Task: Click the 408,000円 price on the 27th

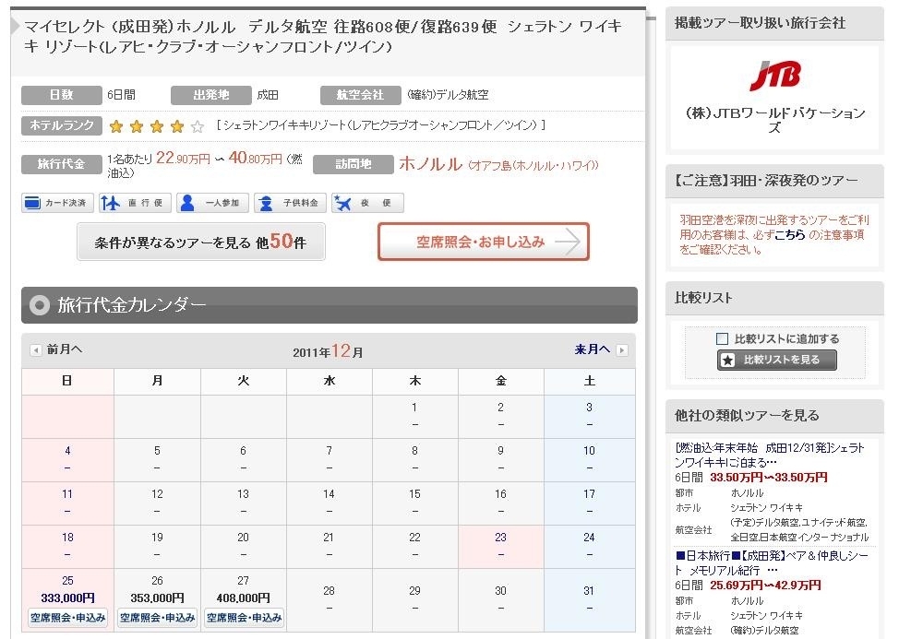Action: (244, 598)
